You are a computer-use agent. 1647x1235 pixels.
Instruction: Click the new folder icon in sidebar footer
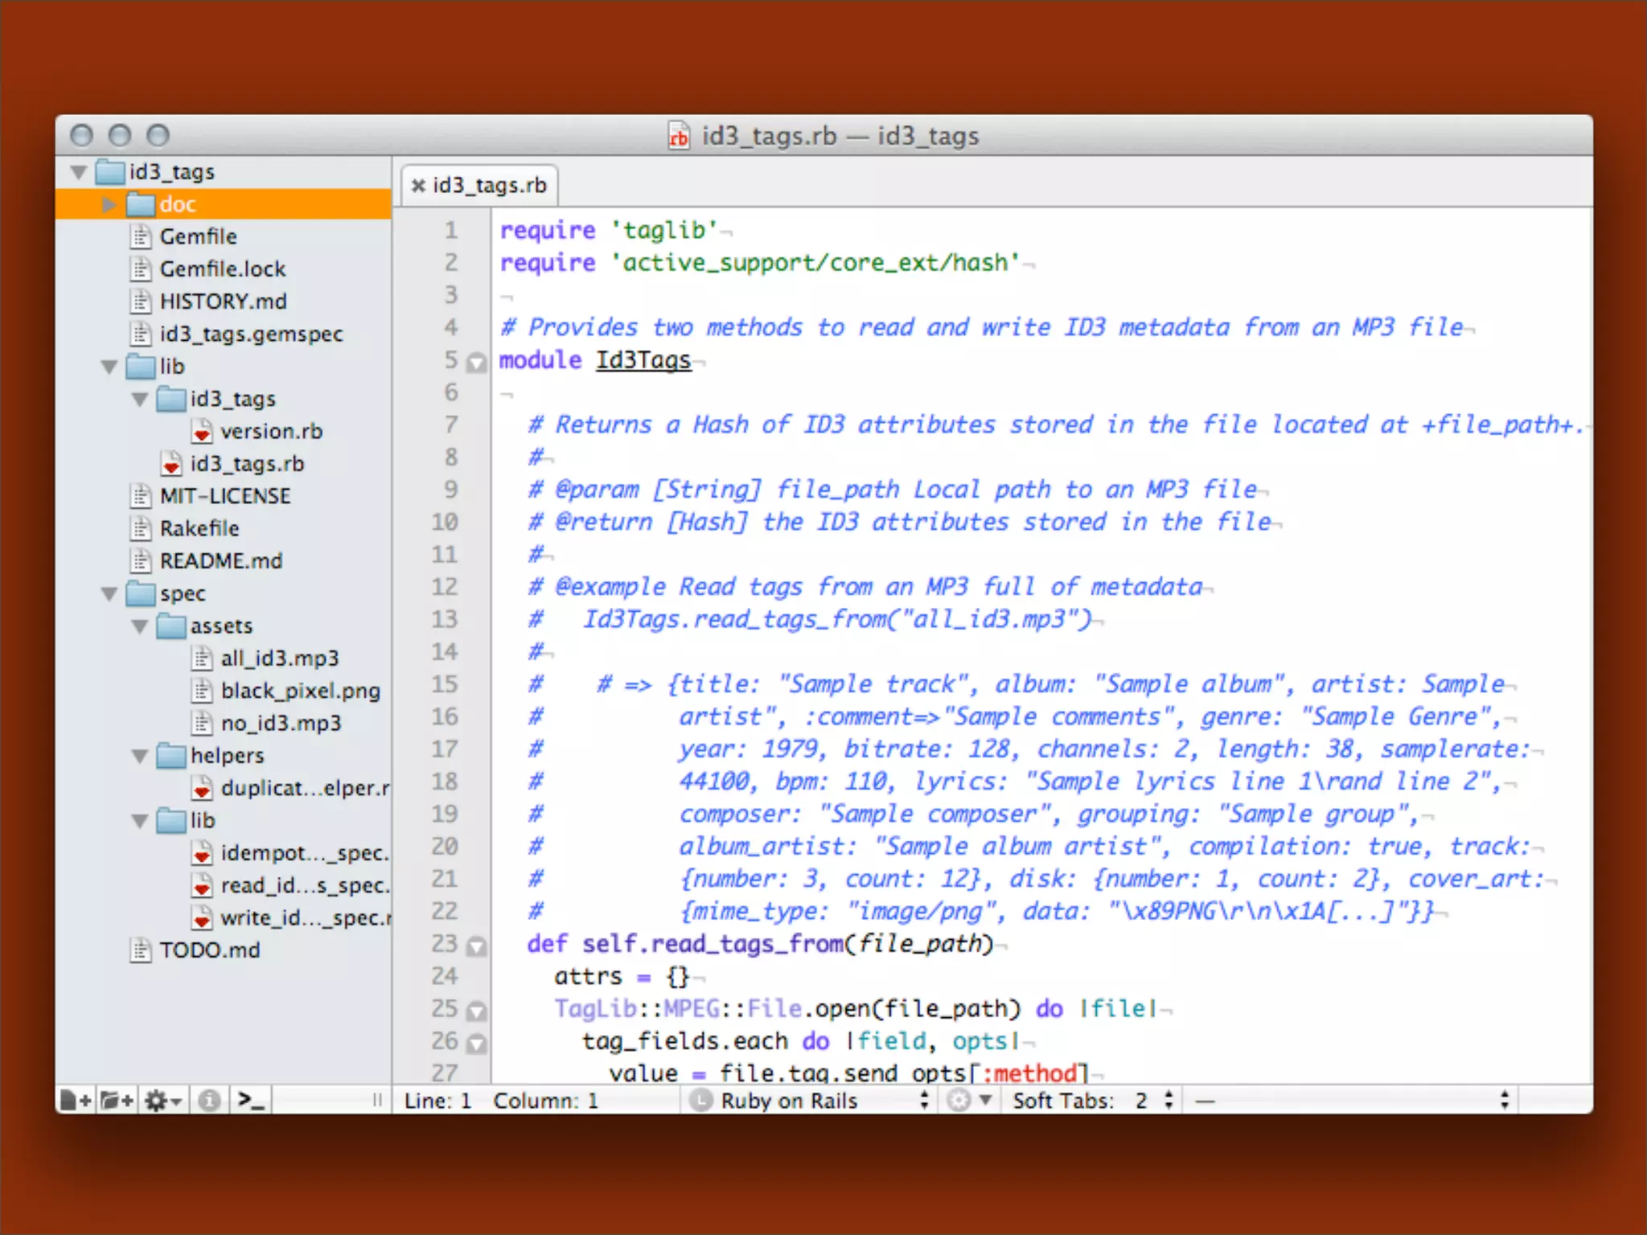coord(117,1100)
